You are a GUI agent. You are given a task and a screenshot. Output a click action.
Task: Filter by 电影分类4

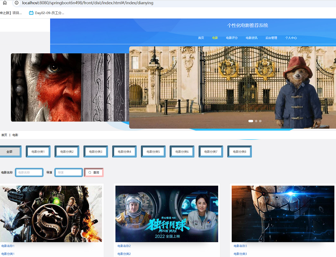[x=124, y=151]
